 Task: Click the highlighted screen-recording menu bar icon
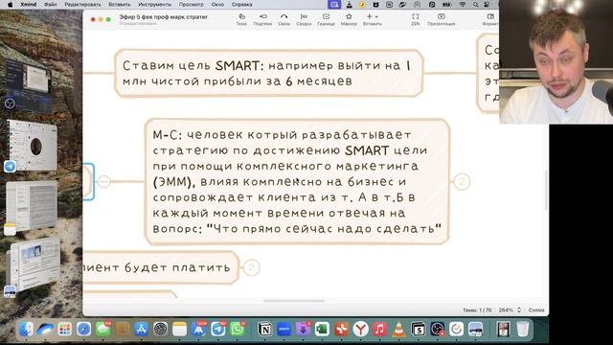coord(334,4)
